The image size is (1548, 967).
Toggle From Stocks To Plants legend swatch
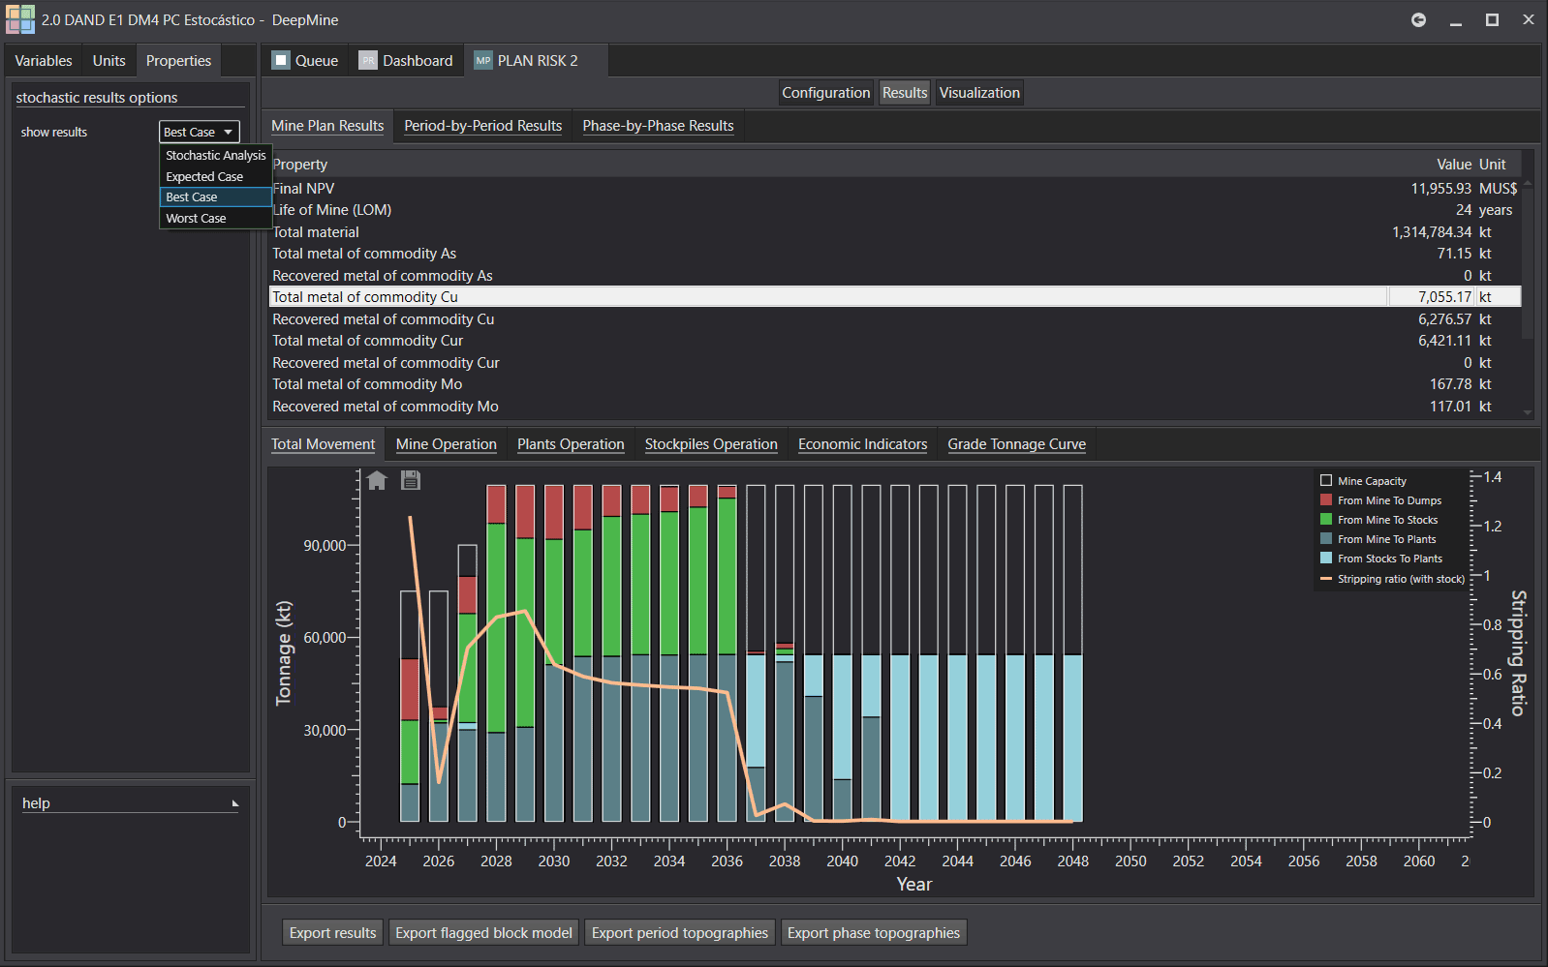(x=1326, y=559)
